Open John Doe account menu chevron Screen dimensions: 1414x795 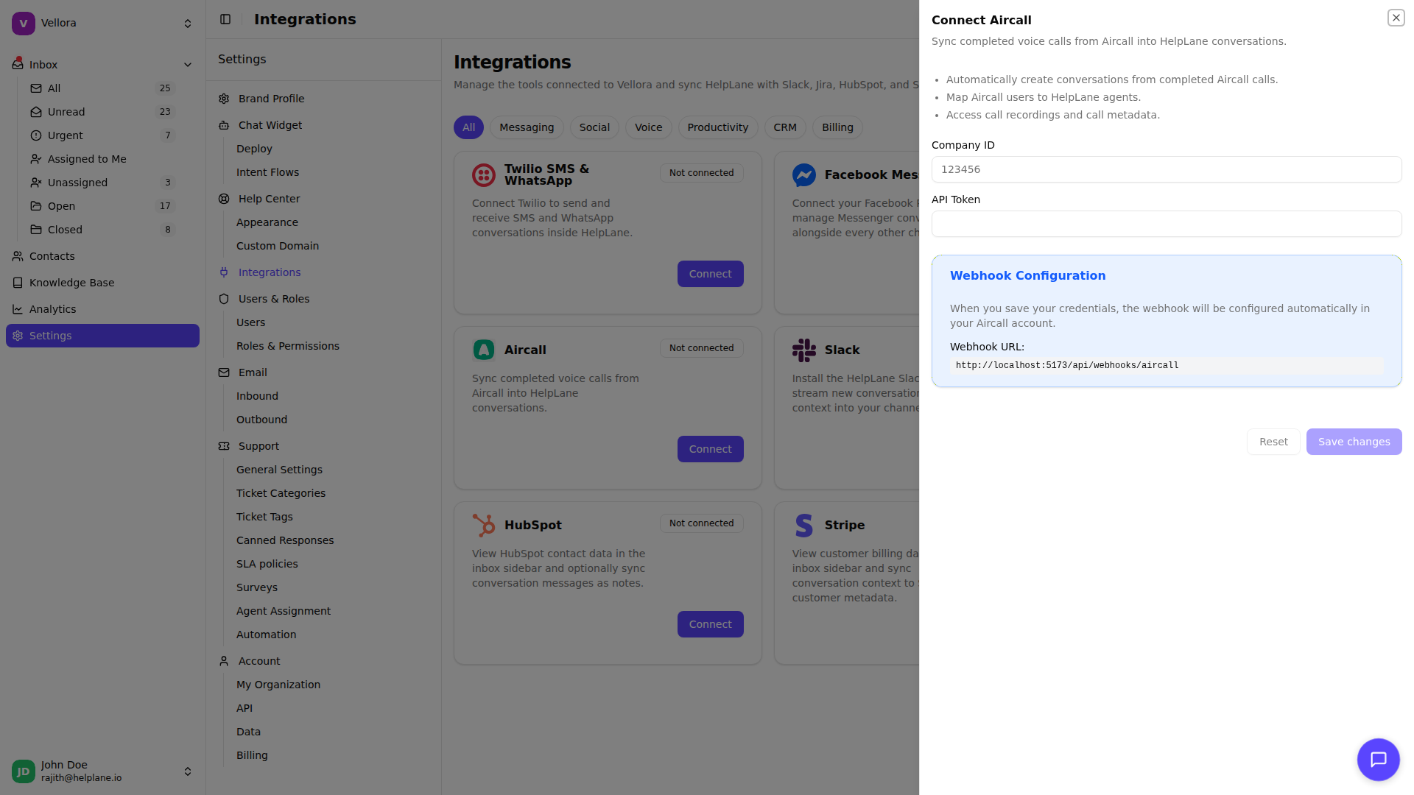click(188, 771)
